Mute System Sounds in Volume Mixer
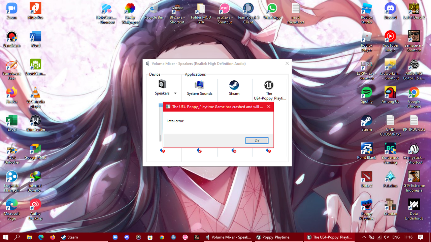The height and width of the screenshot is (242, 431). pyautogui.click(x=199, y=151)
